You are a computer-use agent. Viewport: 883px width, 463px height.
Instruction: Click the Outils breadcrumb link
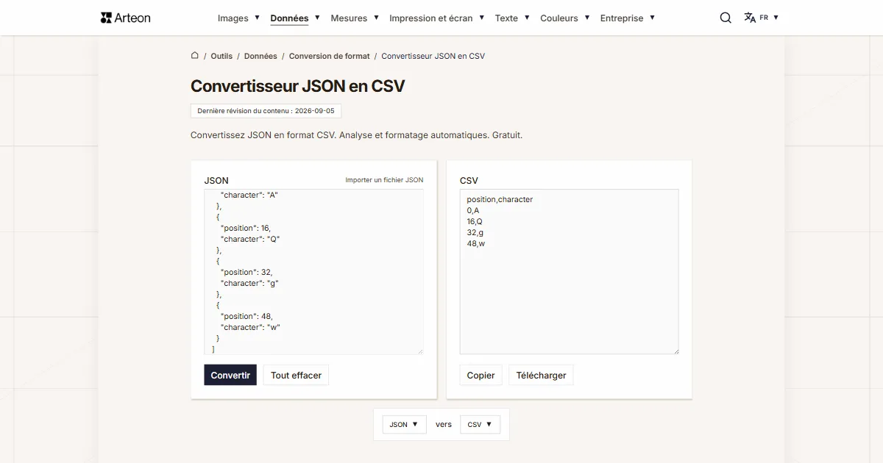pos(221,56)
